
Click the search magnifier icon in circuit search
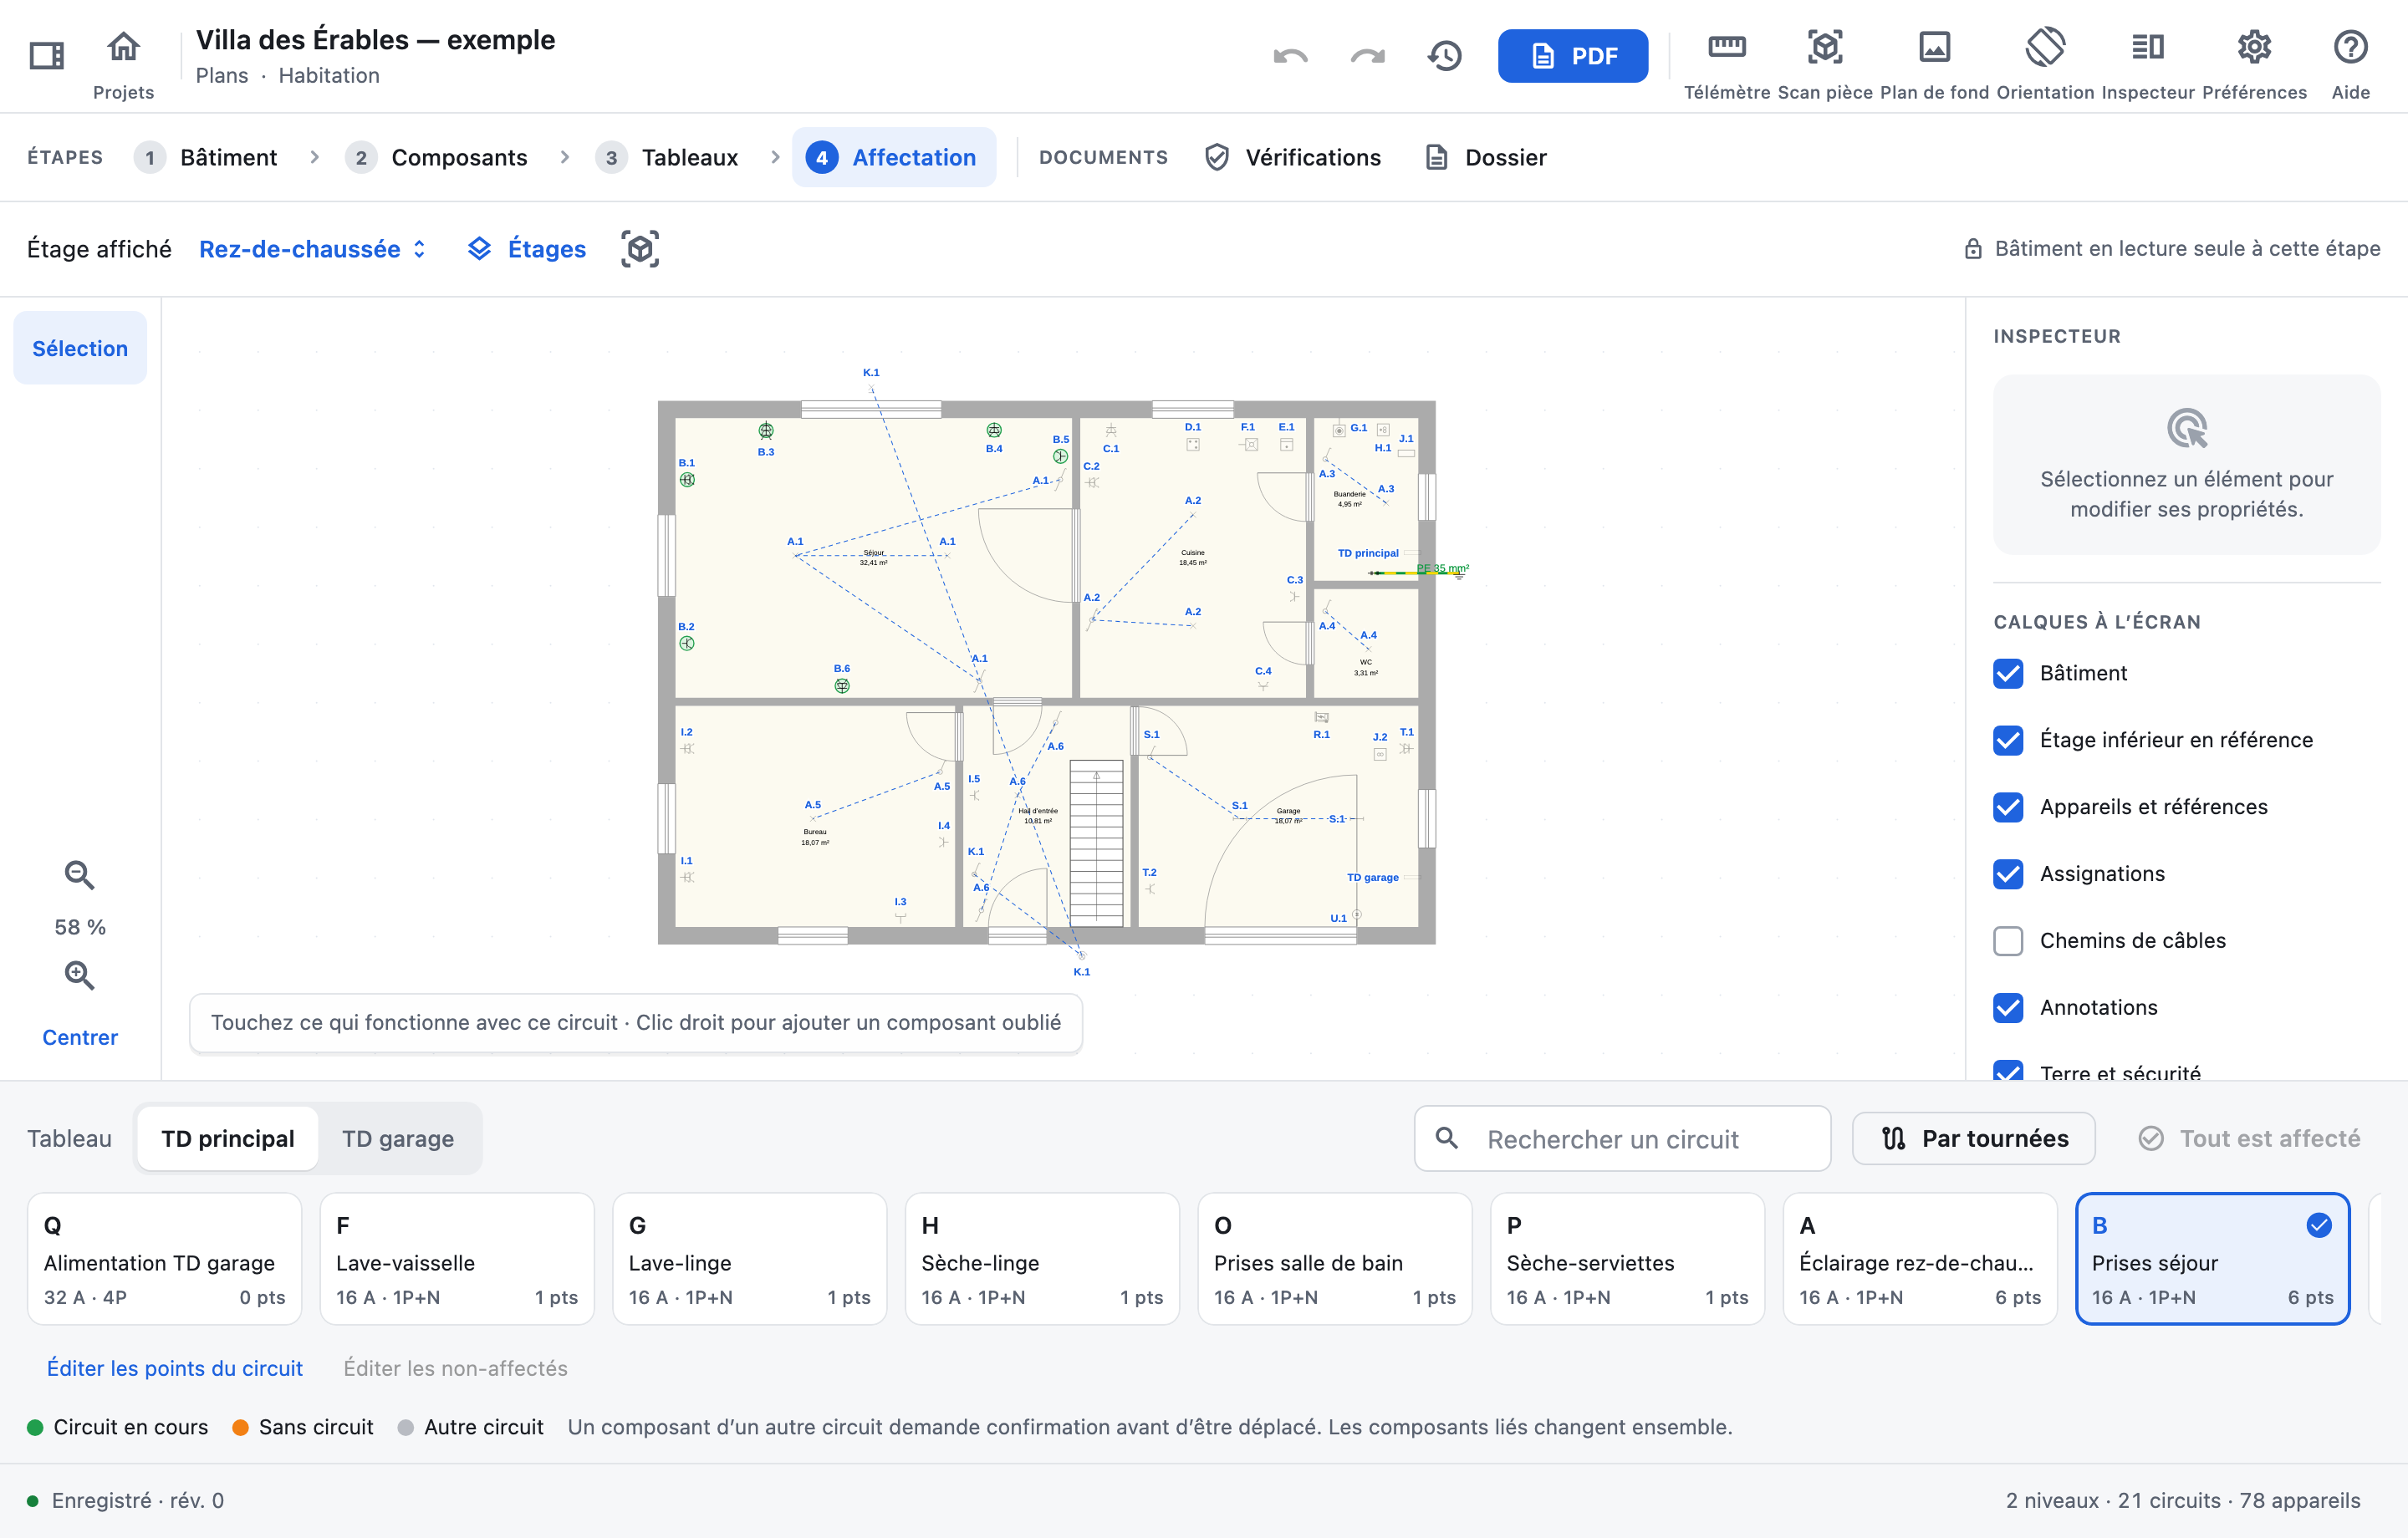pos(1447,1138)
